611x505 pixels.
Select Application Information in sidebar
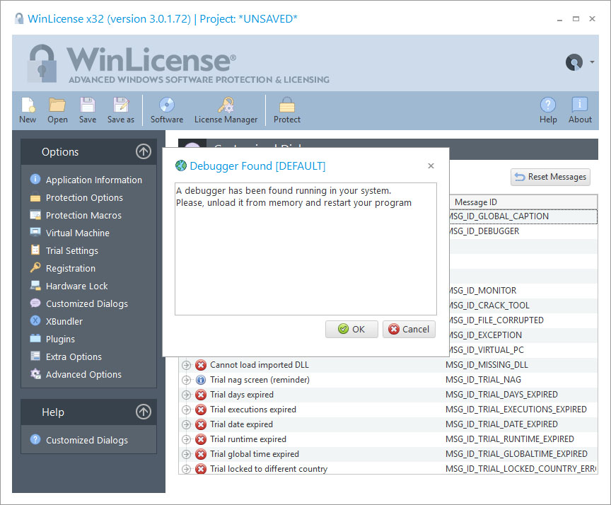[93, 180]
